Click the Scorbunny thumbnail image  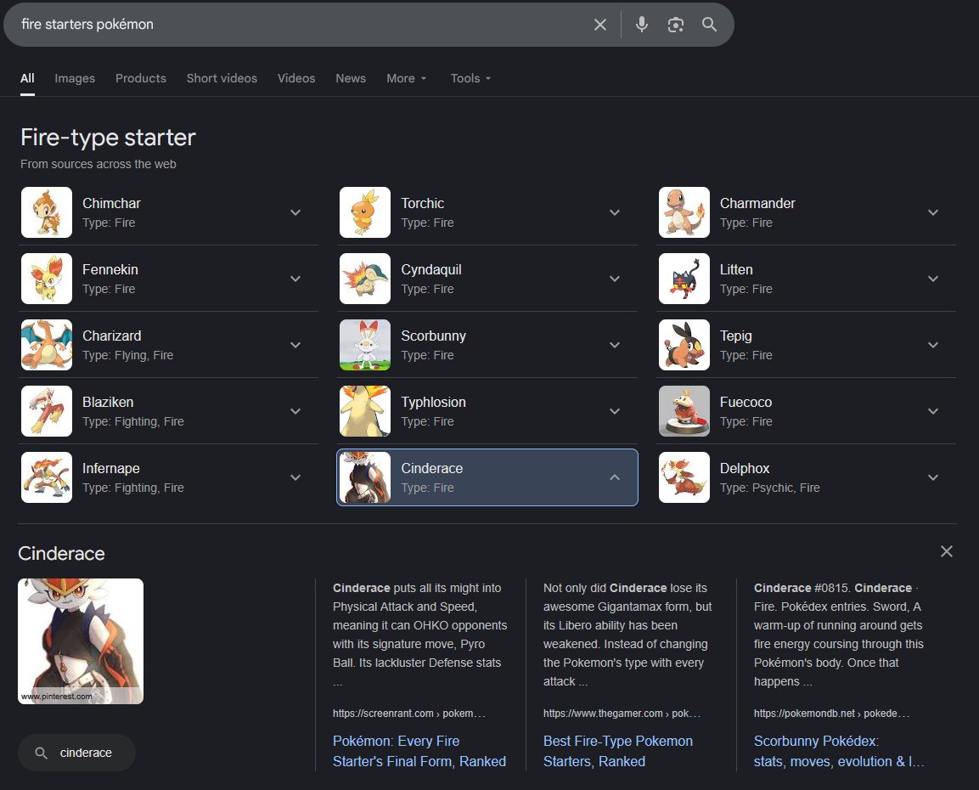(x=365, y=345)
